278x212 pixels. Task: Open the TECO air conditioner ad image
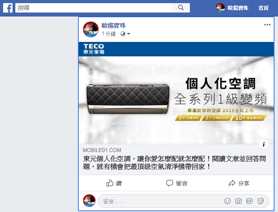coord(176,93)
